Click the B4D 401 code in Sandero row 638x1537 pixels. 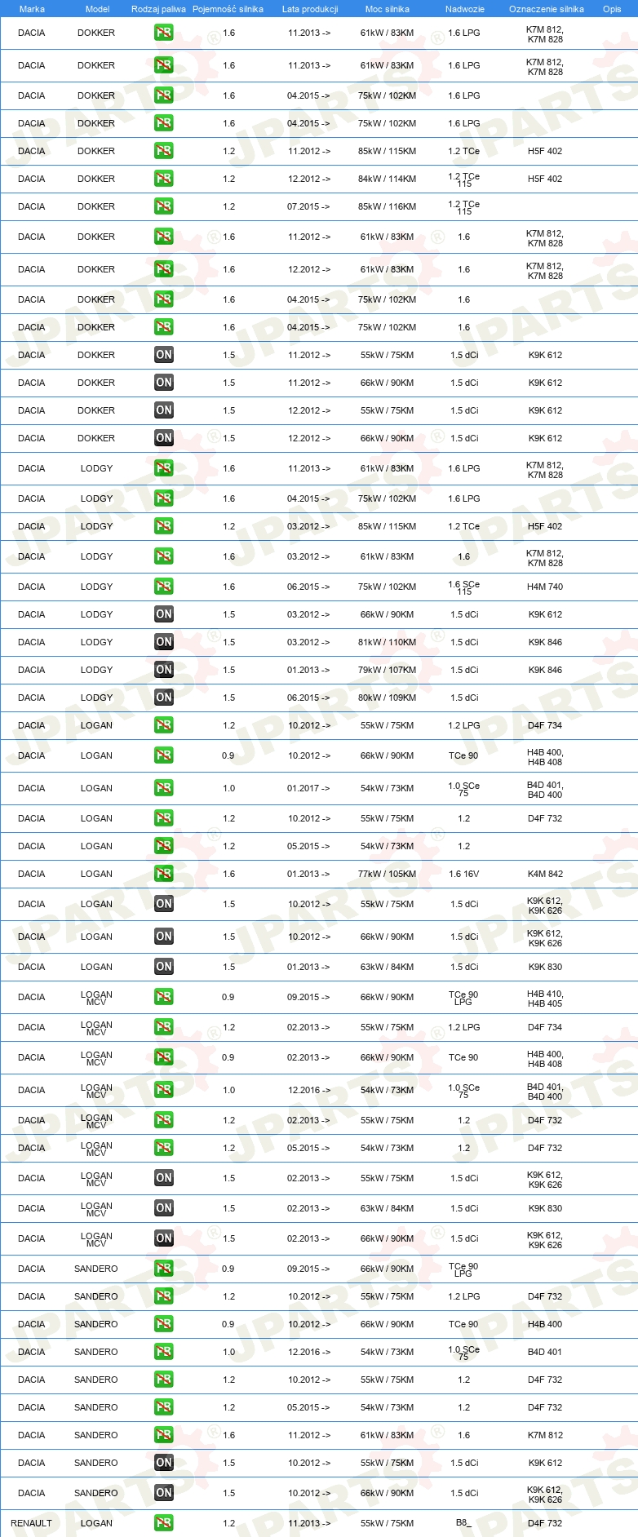tap(545, 1352)
